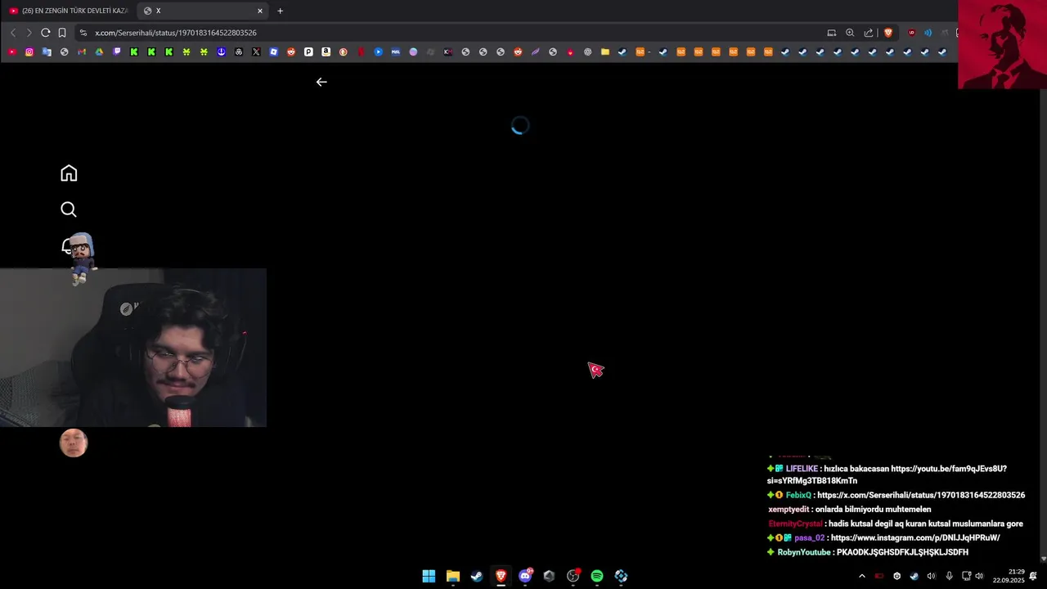This screenshot has height=589, width=1047.
Task: Switch to the EN ZENGİN TÜRK DEVLETİ YouTube tab
Action: (x=68, y=11)
